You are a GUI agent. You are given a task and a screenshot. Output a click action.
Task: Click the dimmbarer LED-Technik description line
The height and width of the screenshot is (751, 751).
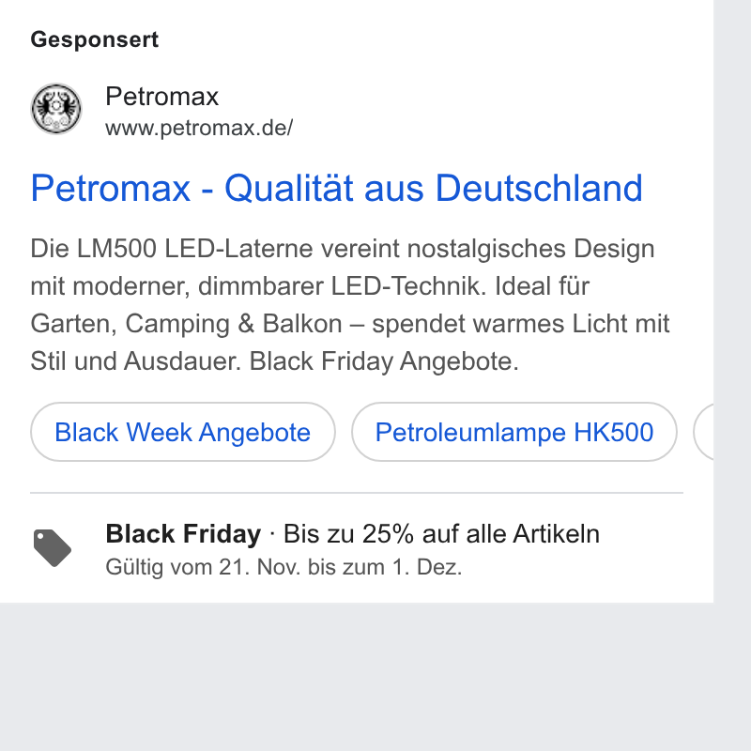click(x=310, y=286)
